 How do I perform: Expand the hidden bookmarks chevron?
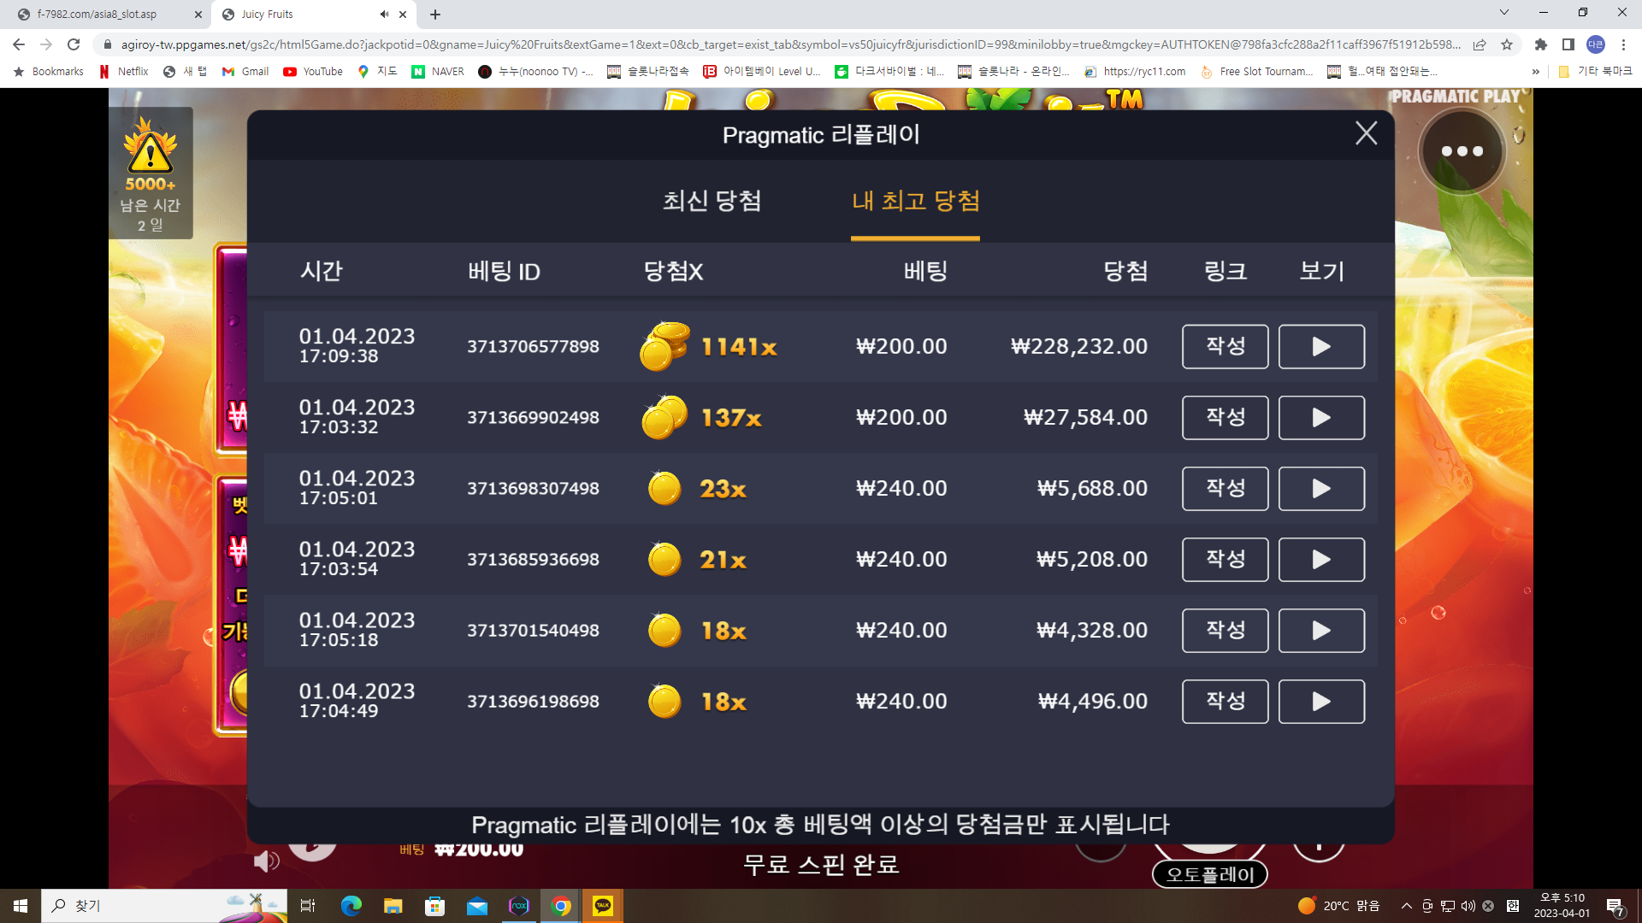pos(1536,72)
